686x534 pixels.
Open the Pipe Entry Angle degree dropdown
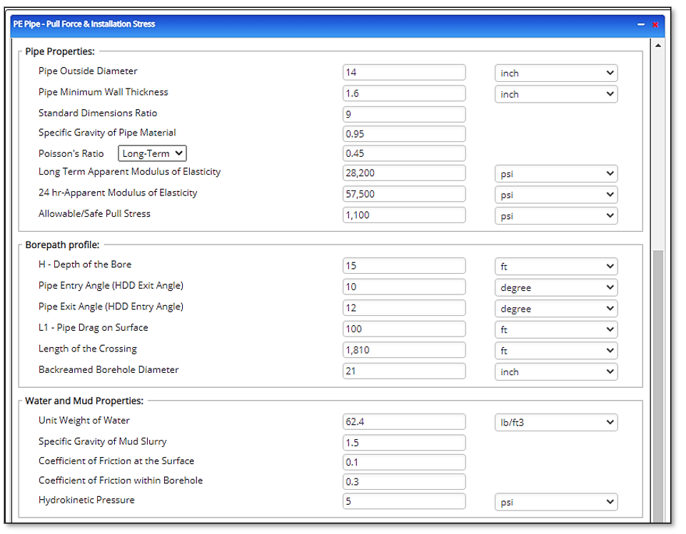coord(556,287)
